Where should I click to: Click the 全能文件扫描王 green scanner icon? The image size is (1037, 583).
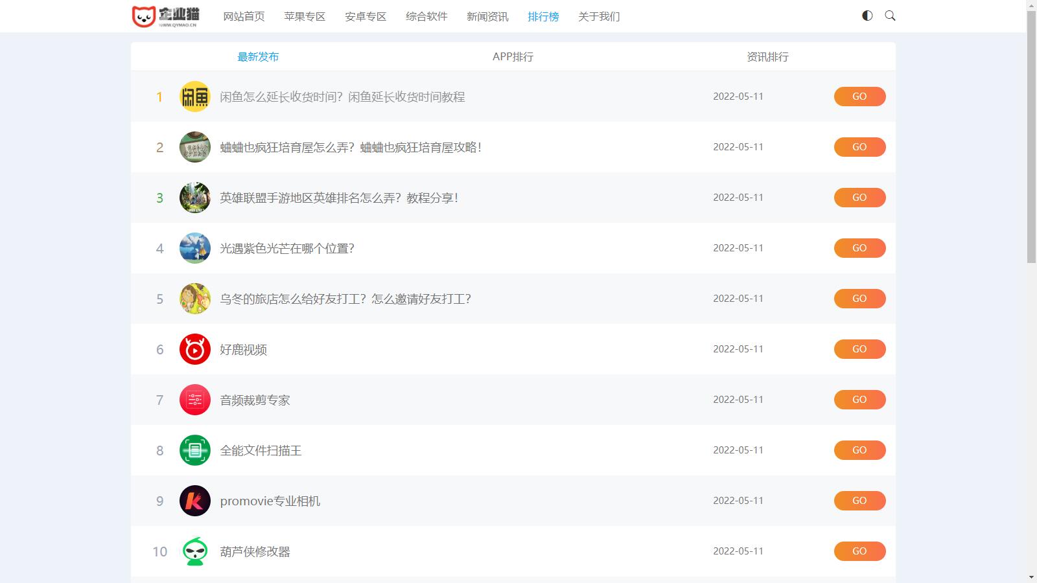tap(194, 450)
